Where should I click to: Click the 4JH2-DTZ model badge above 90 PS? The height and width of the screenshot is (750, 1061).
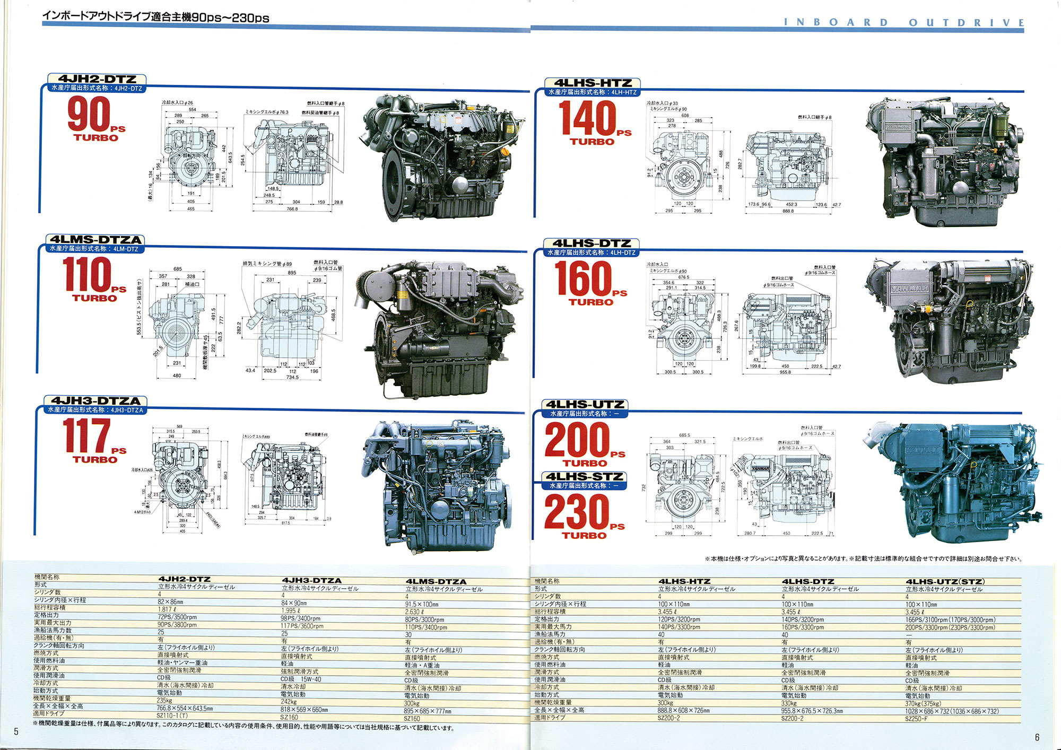pyautogui.click(x=97, y=79)
